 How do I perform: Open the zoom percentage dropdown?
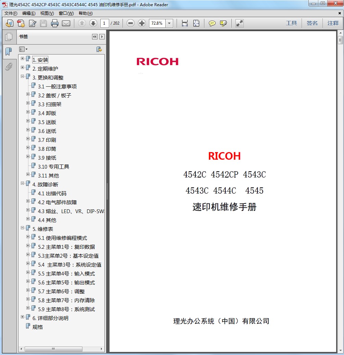(169, 23)
